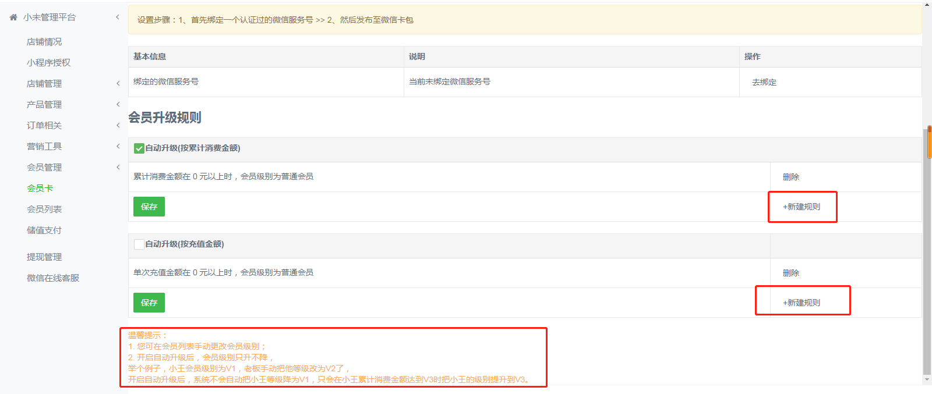Delete the 累计消费金额 rule row

791,178
